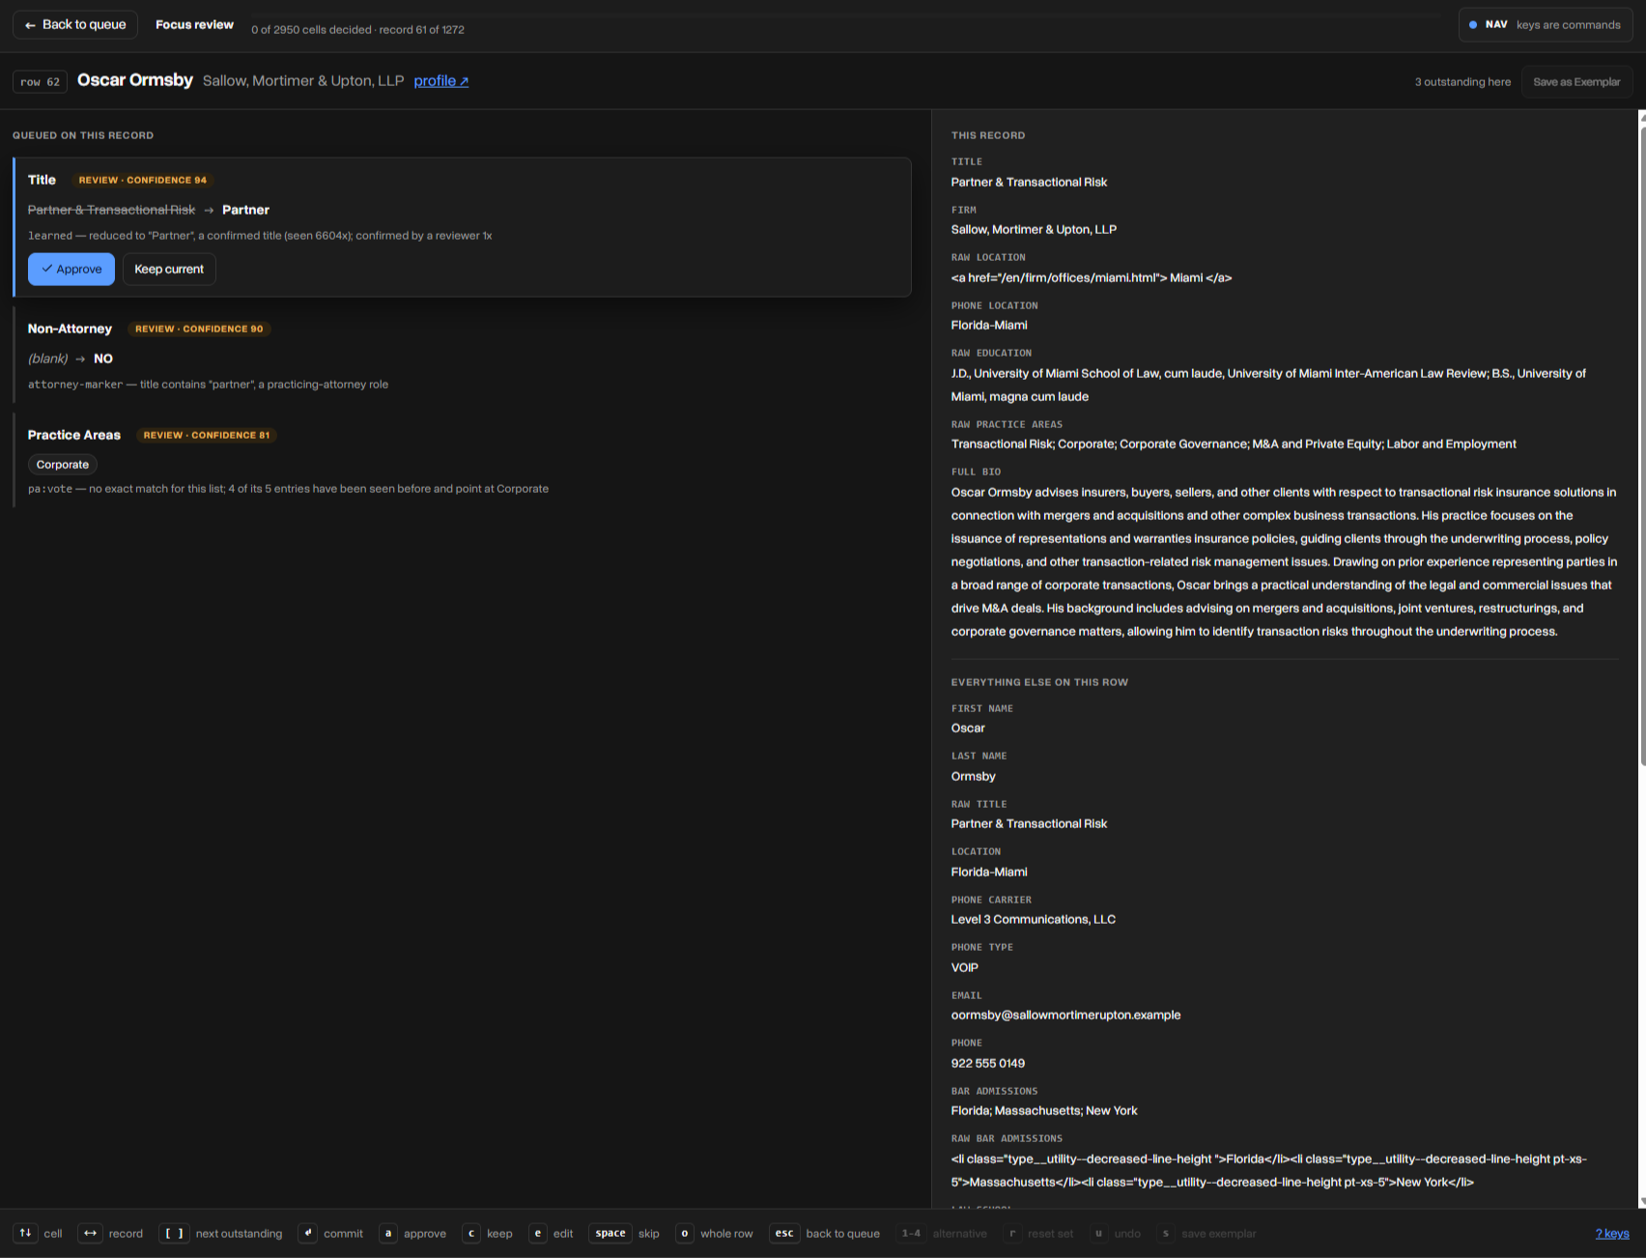The image size is (1646, 1258).
Task: Click the 'o' whole row key hint
Action: 685,1234
